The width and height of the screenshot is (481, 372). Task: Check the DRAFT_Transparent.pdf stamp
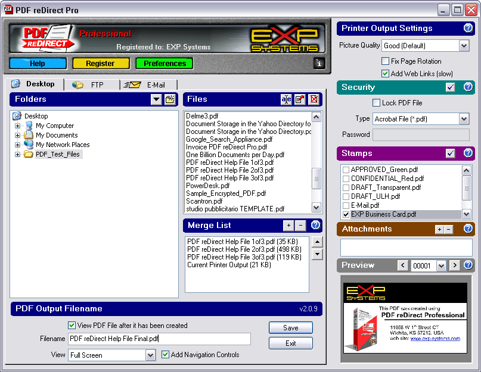coord(346,187)
